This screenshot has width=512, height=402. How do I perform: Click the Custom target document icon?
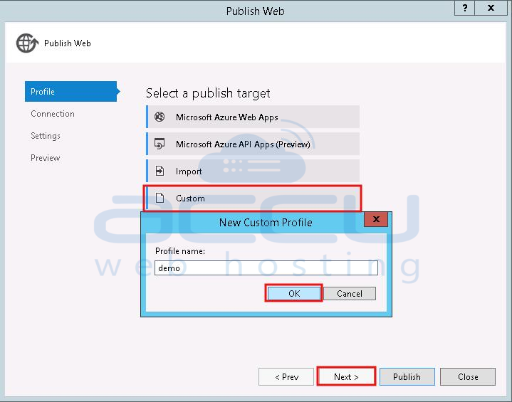pos(160,198)
